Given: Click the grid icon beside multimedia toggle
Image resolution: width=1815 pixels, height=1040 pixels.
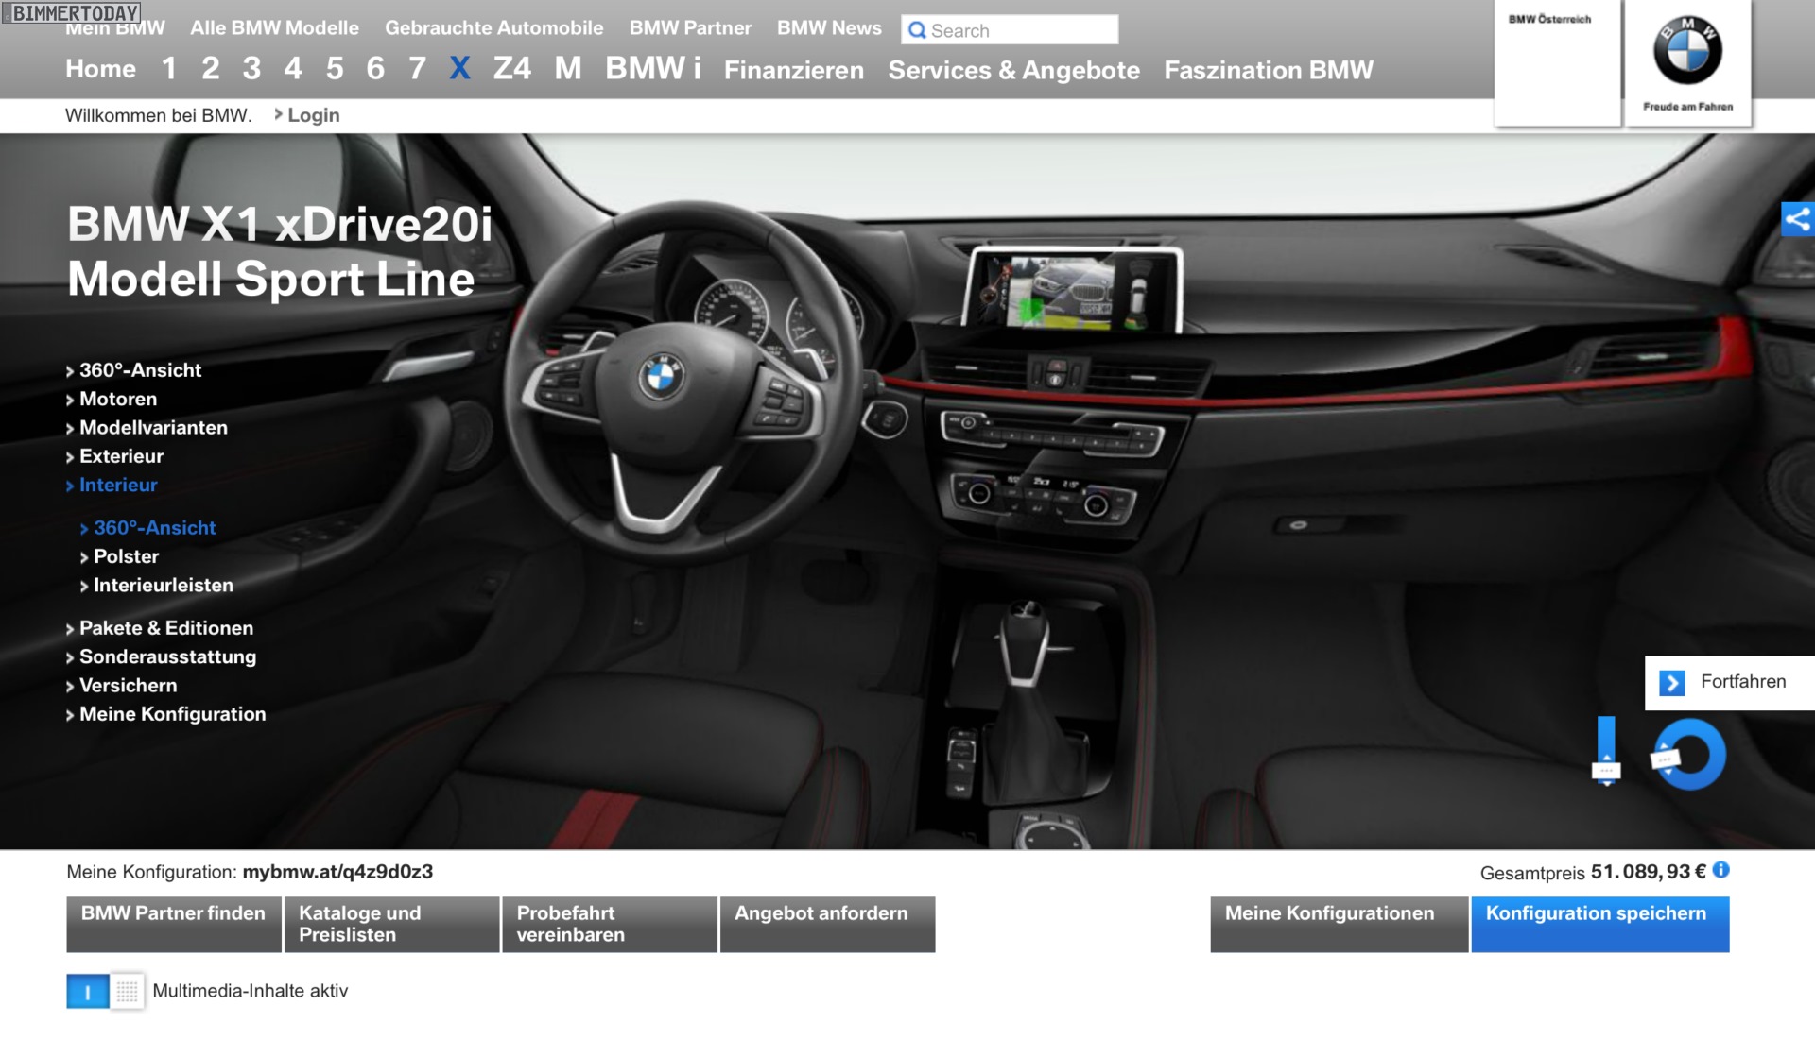Looking at the screenshot, I should (127, 992).
